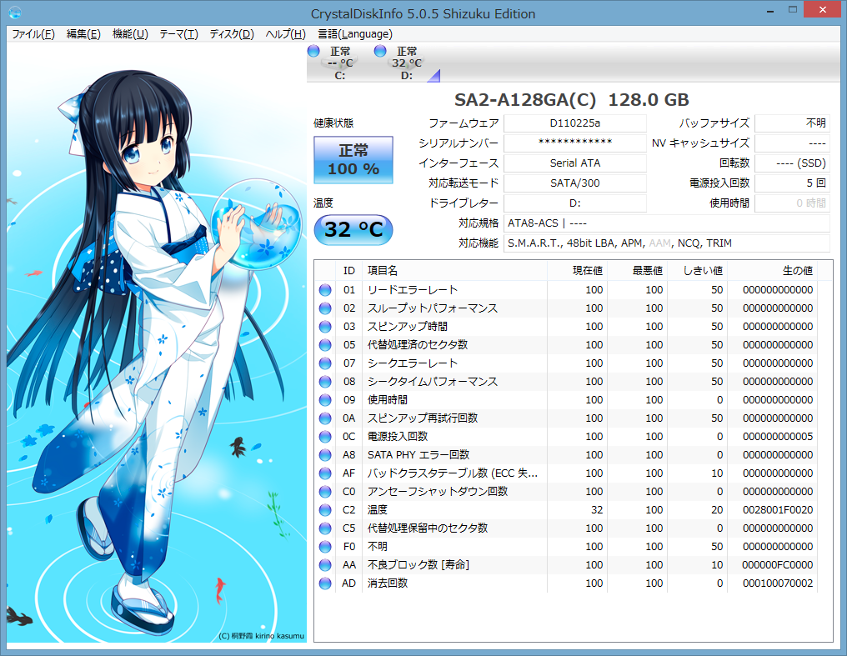Click the supported features field with TRIM

667,243
